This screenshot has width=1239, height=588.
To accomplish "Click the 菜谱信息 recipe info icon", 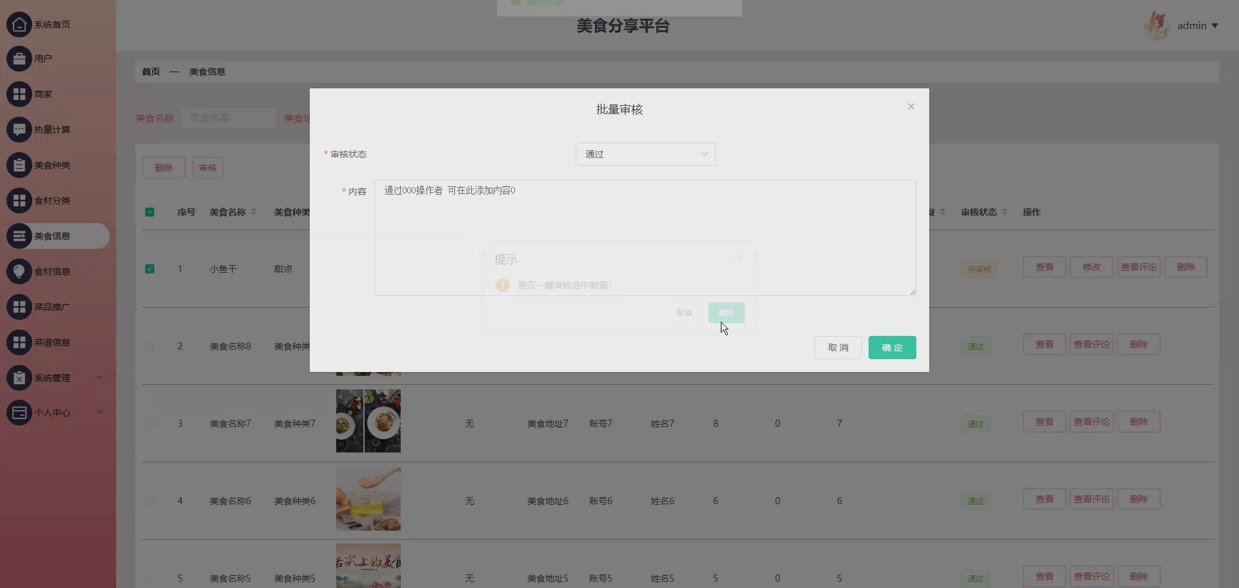I will click(x=18, y=342).
